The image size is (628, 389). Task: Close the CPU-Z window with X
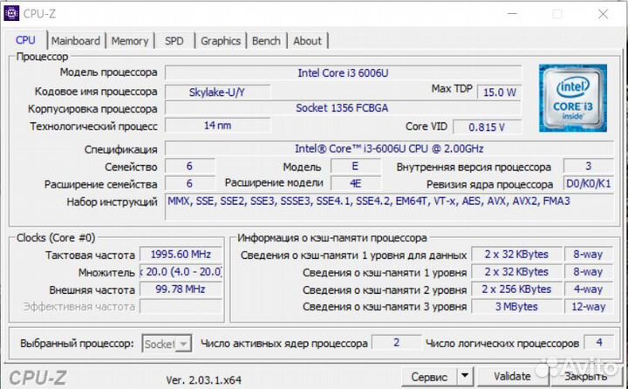click(603, 14)
